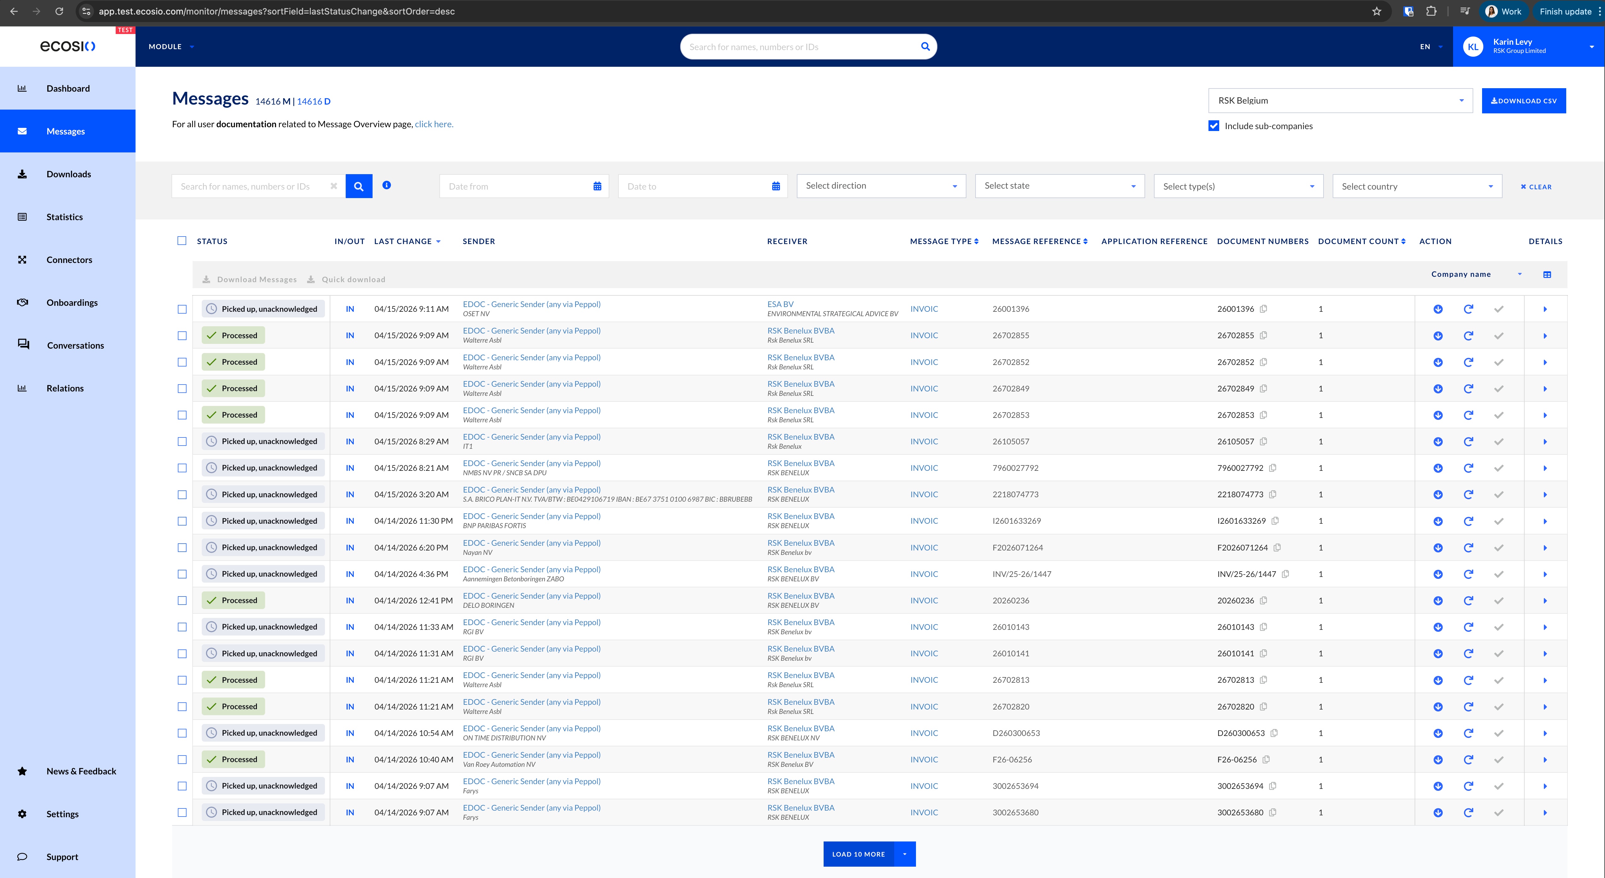Image resolution: width=1605 pixels, height=878 pixels.
Task: Click Load 10 More button
Action: tap(859, 854)
